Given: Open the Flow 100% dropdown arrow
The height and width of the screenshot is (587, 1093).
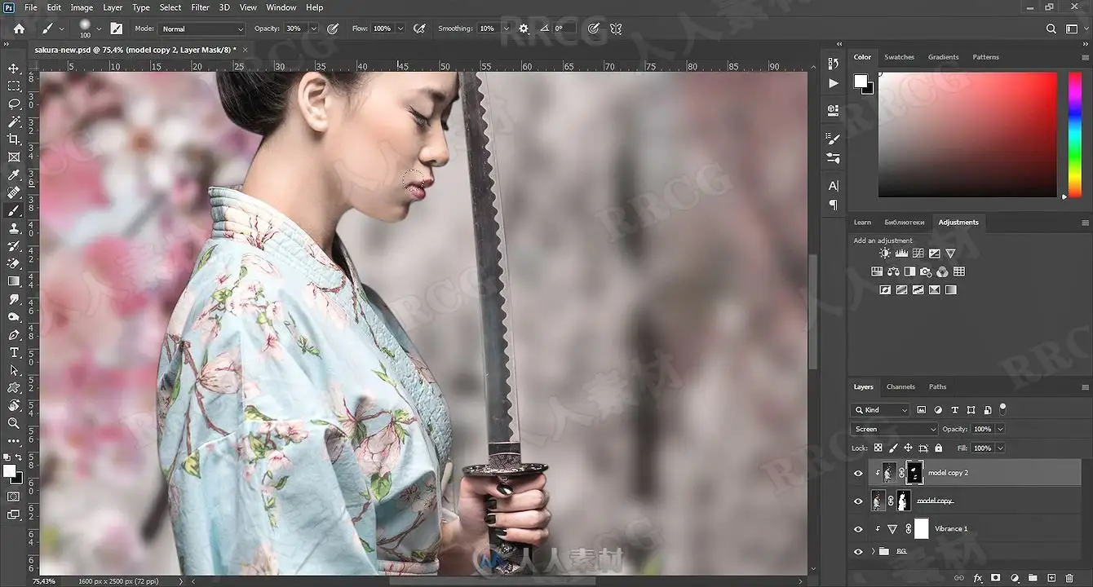Looking at the screenshot, I should pyautogui.click(x=400, y=29).
